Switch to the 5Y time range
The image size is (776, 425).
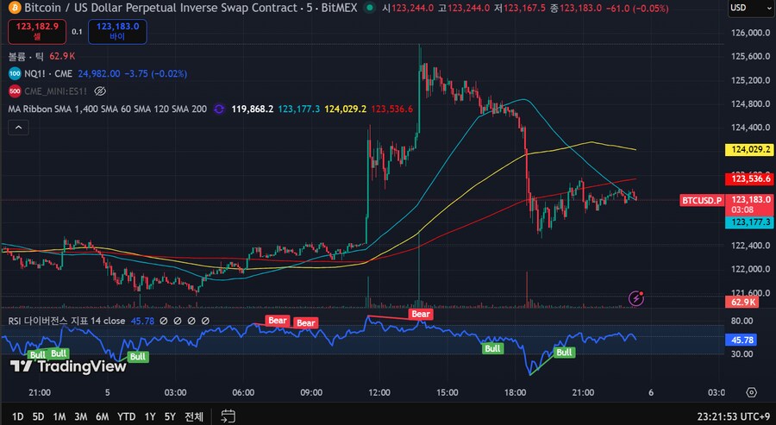[171, 416]
